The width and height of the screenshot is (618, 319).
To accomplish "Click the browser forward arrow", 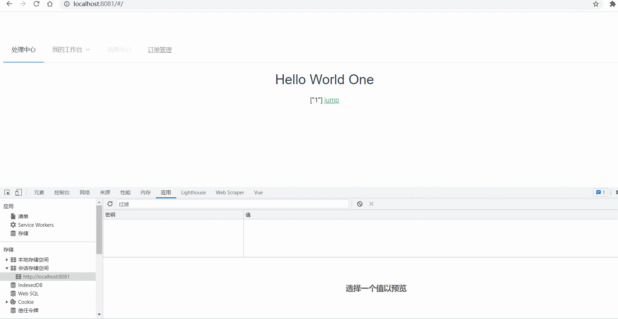I will 23,4.
